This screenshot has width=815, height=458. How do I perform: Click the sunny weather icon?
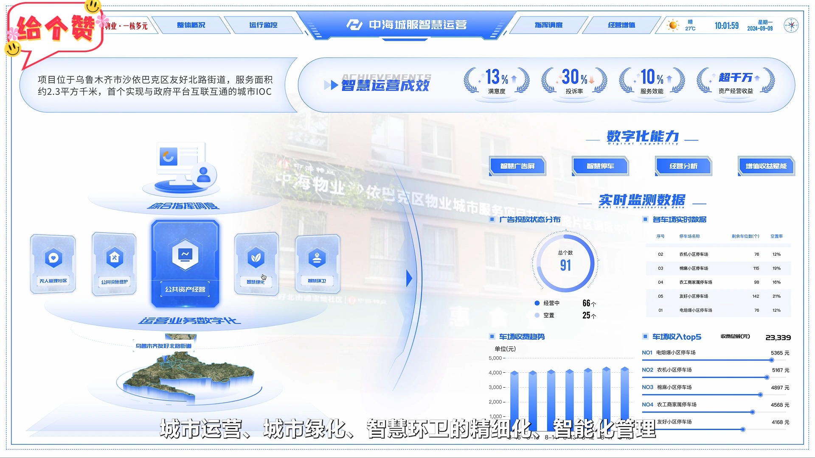673,25
